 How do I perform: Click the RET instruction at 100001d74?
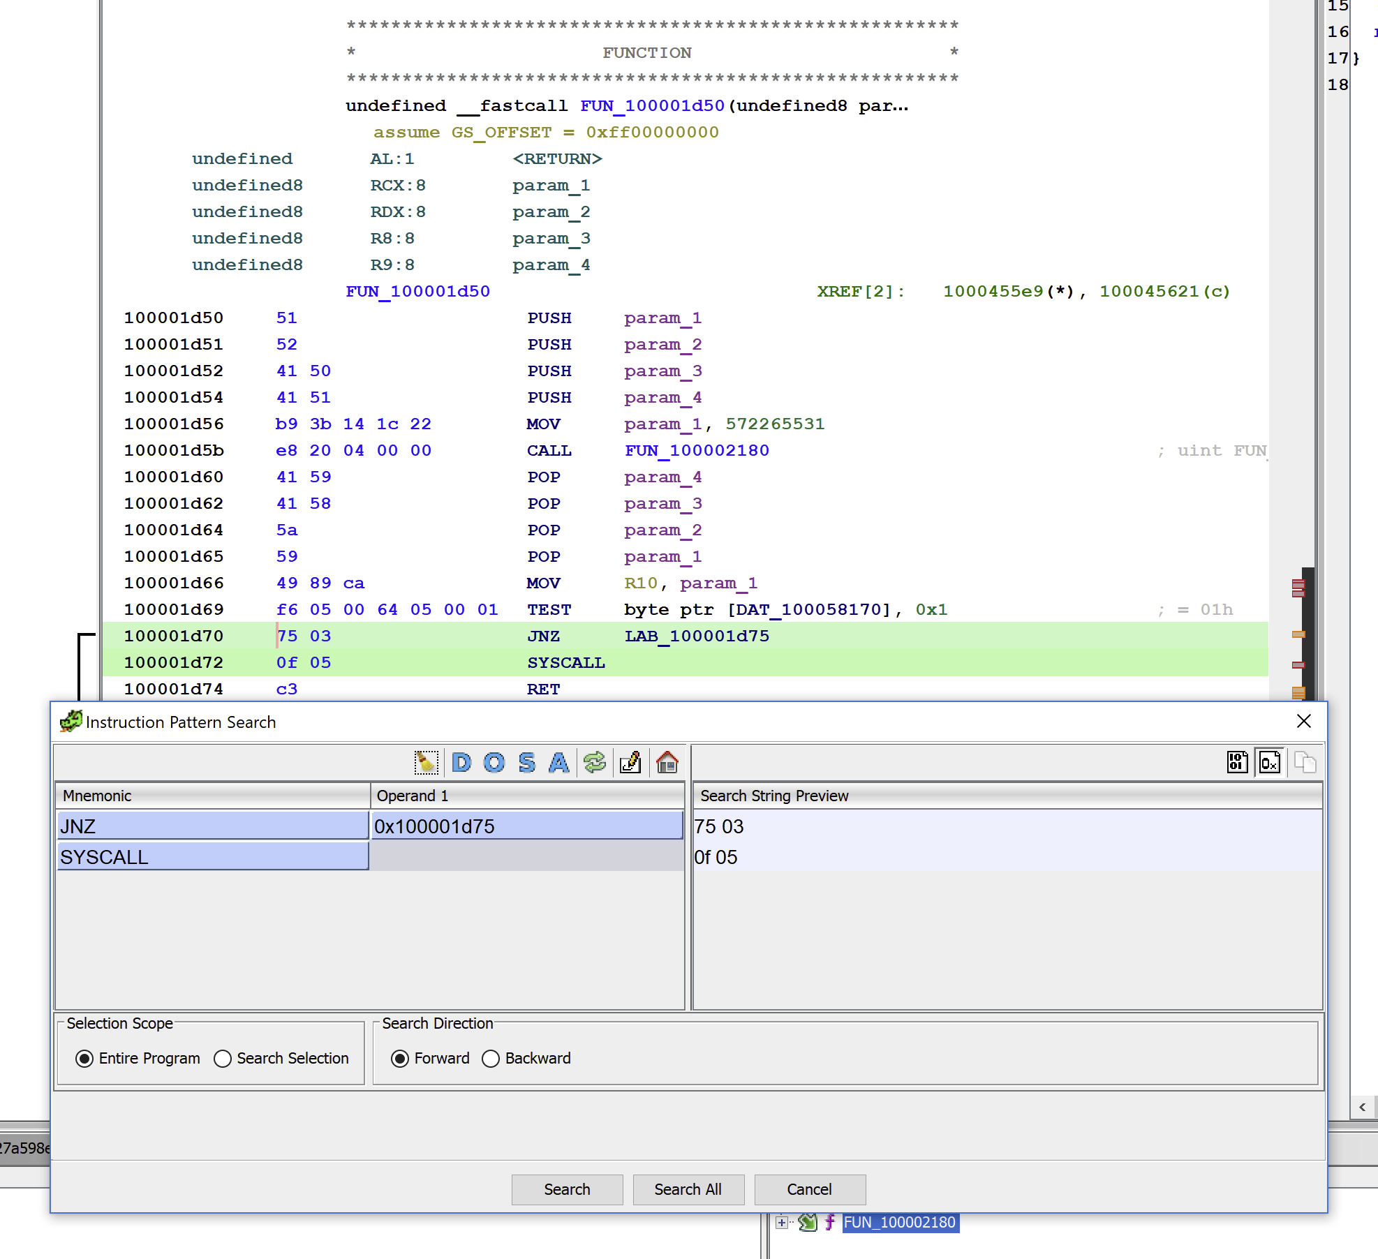(x=543, y=690)
